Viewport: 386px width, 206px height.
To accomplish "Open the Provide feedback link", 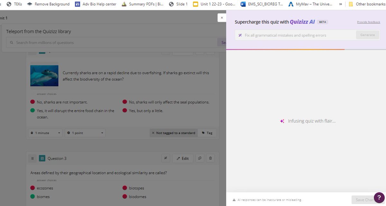I will 369,22.
